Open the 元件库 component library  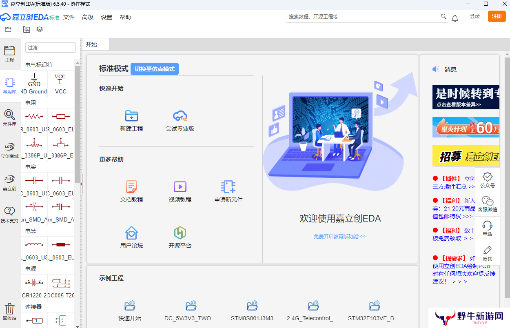(9, 117)
